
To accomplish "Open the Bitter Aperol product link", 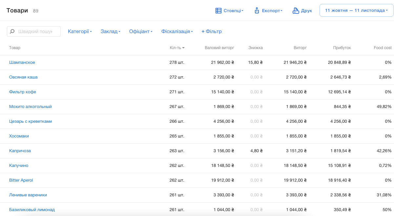I will click(x=21, y=180).
